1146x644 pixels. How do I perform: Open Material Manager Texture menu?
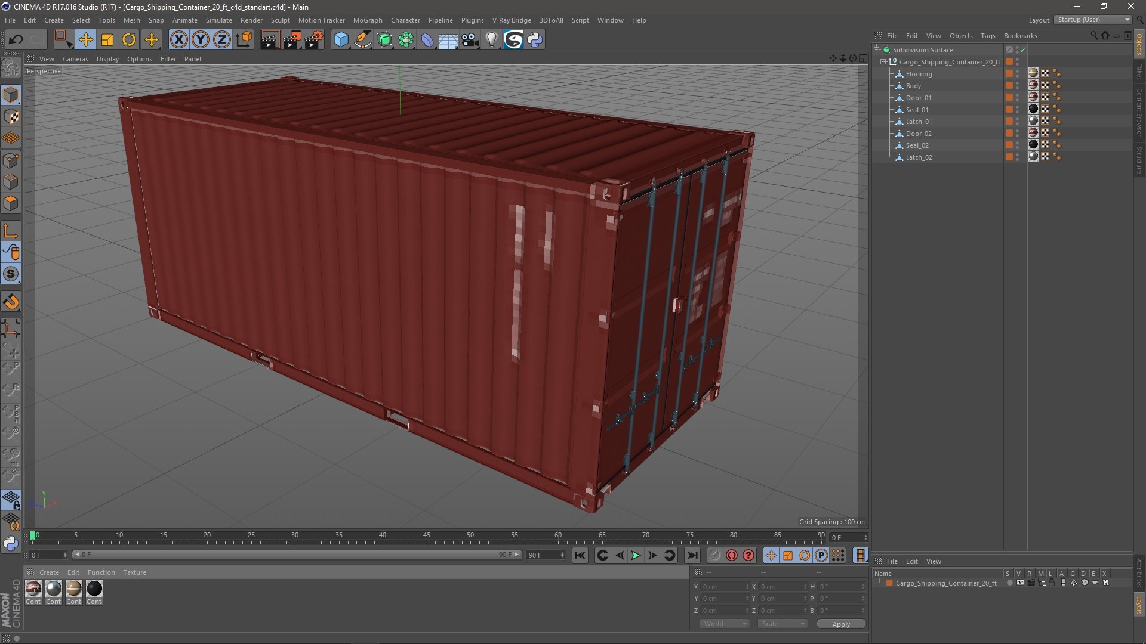pos(134,572)
